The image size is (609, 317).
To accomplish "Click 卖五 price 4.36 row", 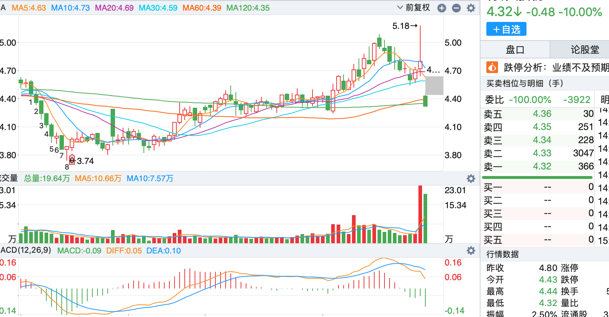I will (x=538, y=114).
